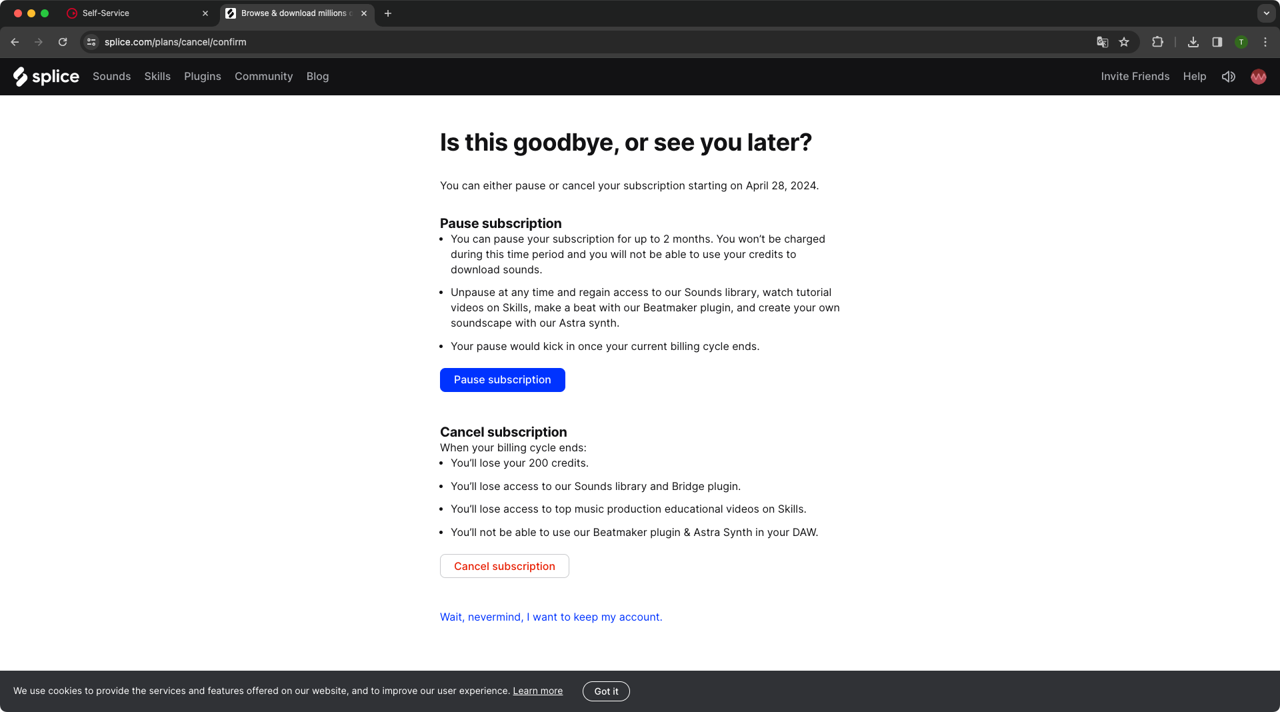This screenshot has width=1280, height=712.
Task: Click the browser forward arrow
Action: 39,42
